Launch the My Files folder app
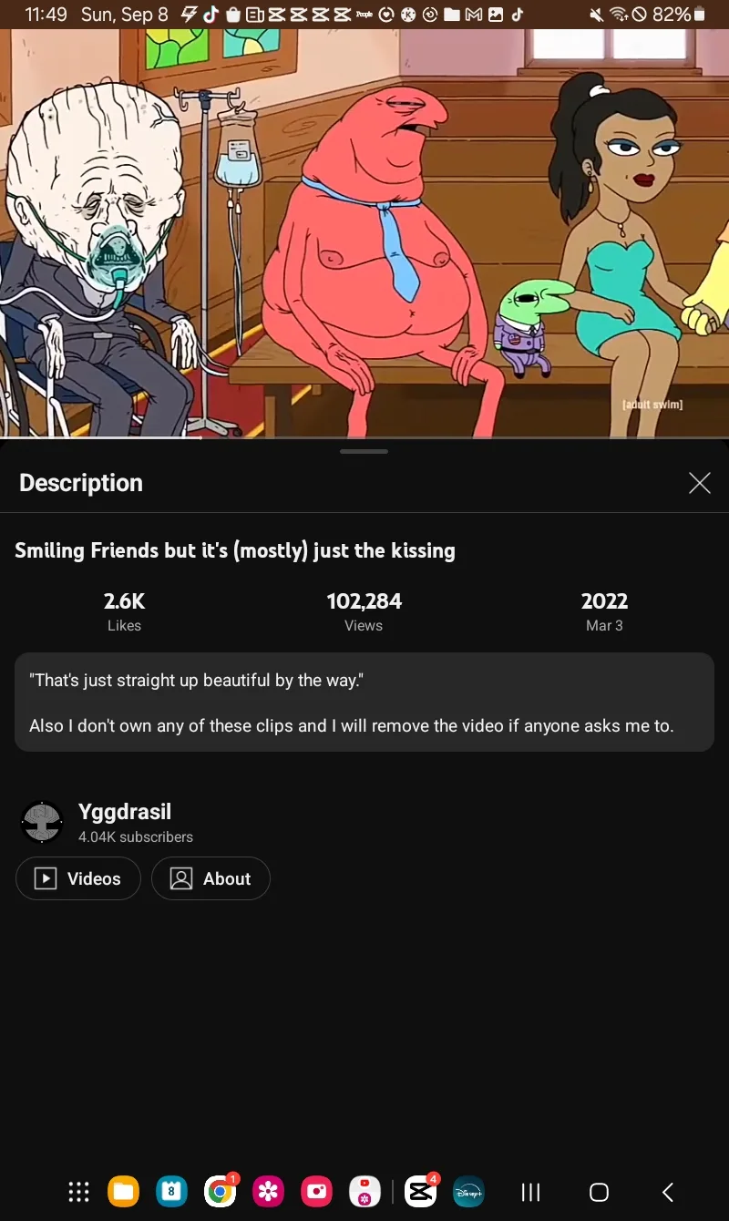Image resolution: width=729 pixels, height=1221 pixels. coord(124,1191)
